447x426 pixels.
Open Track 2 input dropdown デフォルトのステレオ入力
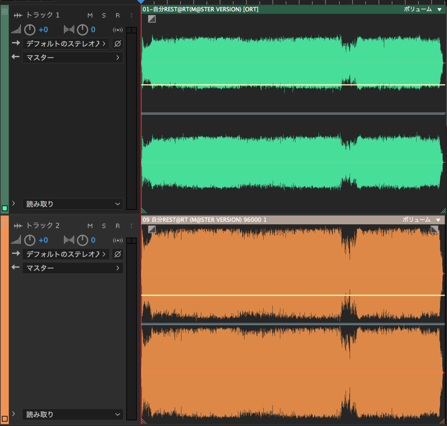[66, 254]
